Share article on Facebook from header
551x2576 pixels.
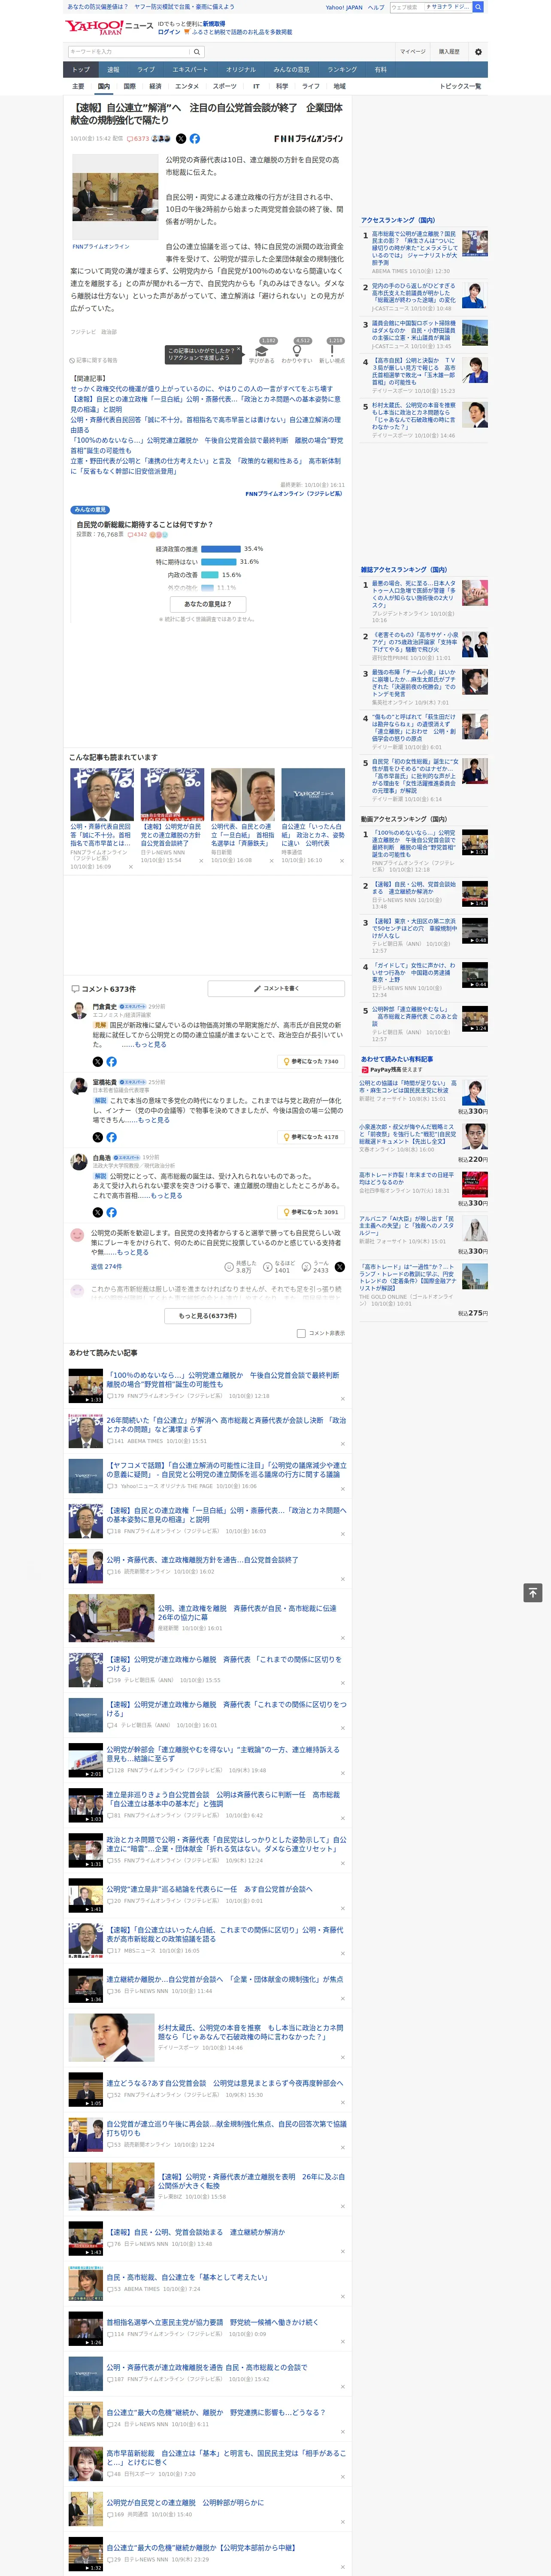click(x=194, y=139)
